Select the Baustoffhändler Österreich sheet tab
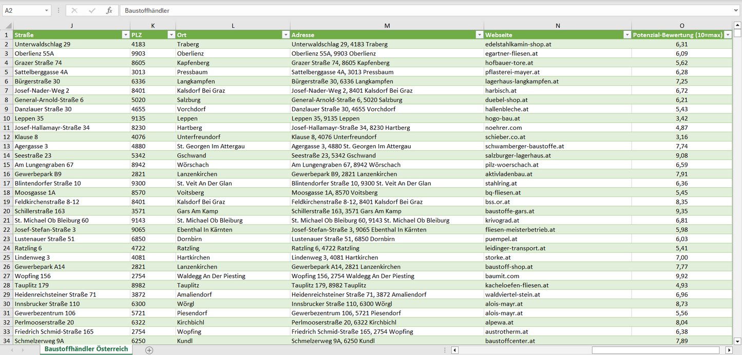The height and width of the screenshot is (355, 742). 86,349
